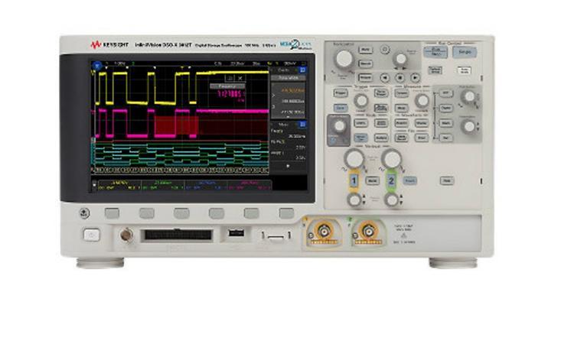Screen dimensions: 561x344
Task: Push the Quick Action key right of Utility
Action: (381, 123)
